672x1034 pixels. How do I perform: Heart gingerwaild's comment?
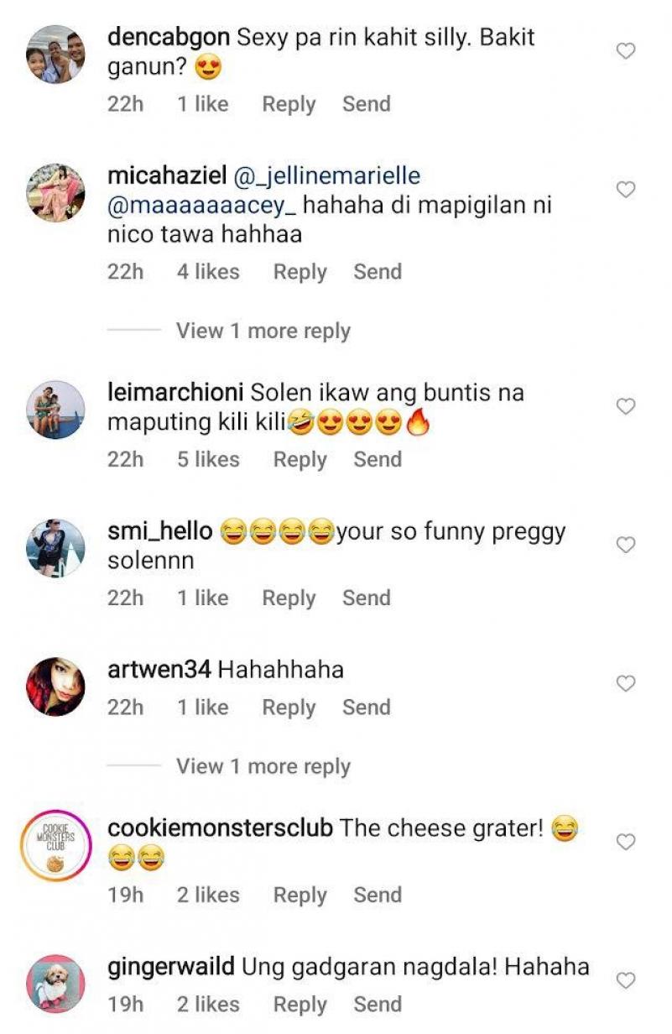click(x=626, y=980)
